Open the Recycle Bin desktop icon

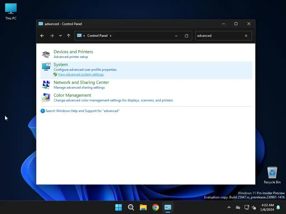point(272,175)
